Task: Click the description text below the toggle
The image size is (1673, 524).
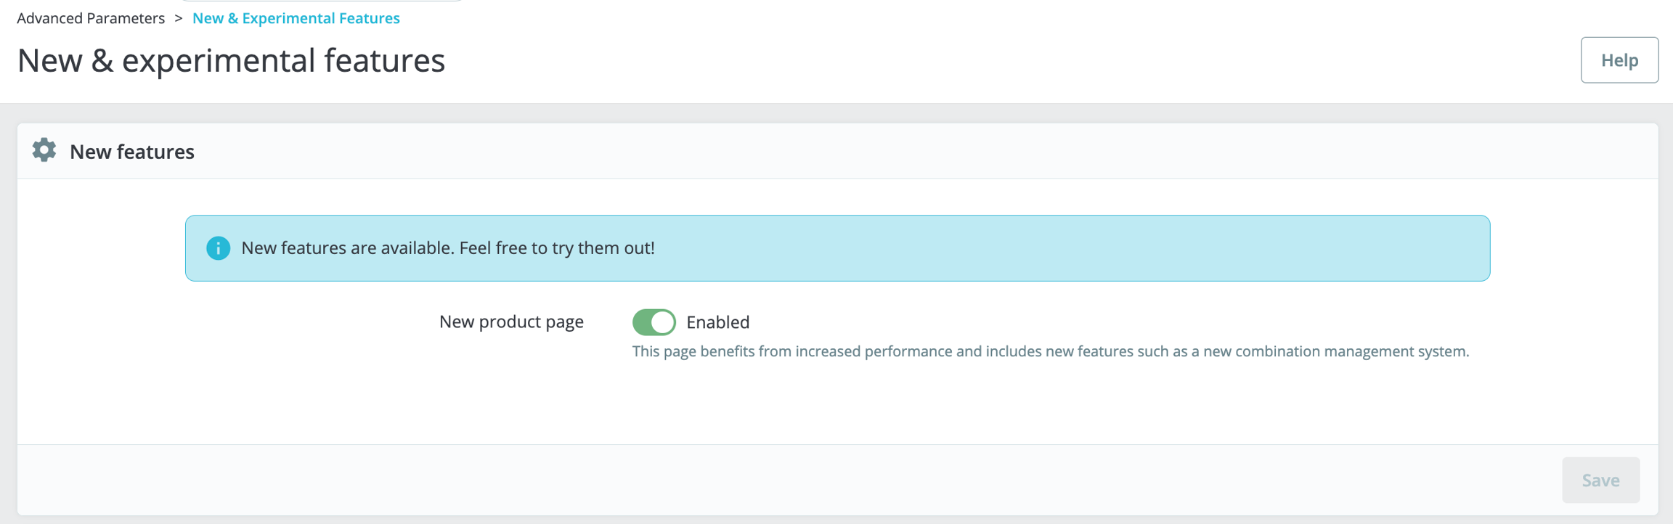Action: (1050, 351)
